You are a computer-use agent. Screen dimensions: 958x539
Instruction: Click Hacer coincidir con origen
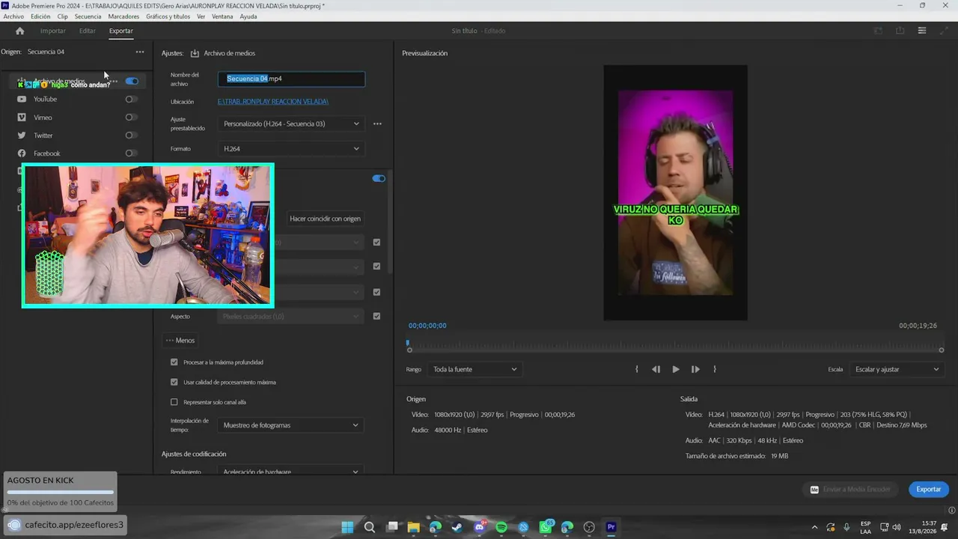[x=326, y=219]
